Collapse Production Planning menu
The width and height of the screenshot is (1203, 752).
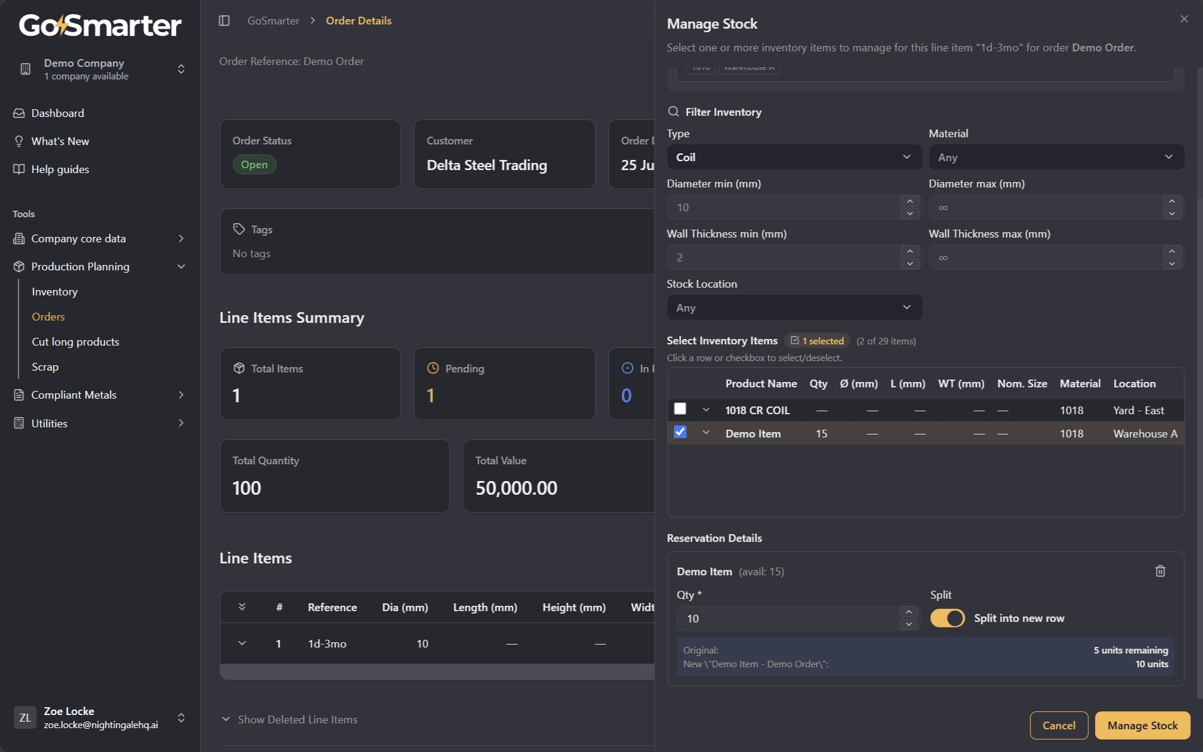click(181, 267)
